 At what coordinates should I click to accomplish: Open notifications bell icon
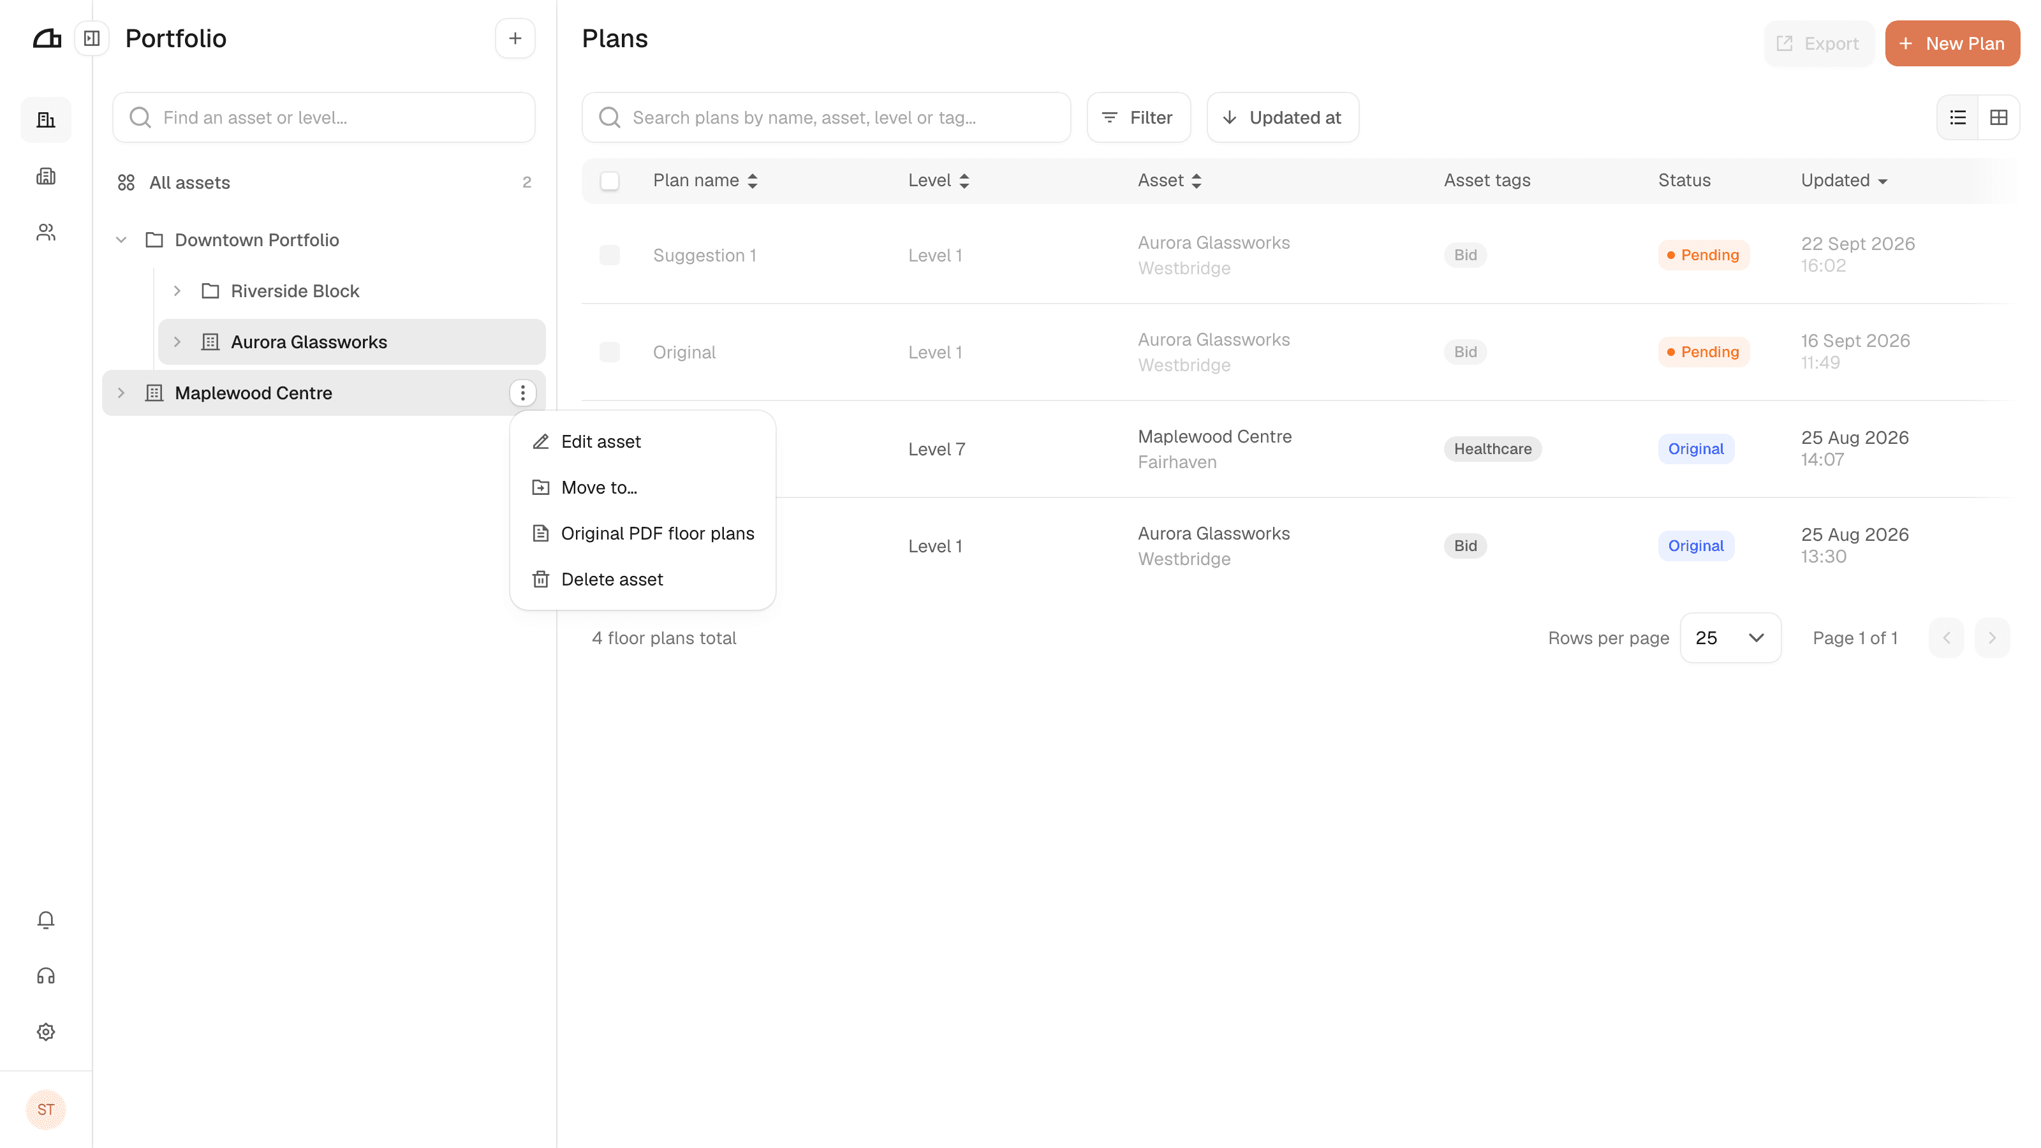[x=46, y=919]
